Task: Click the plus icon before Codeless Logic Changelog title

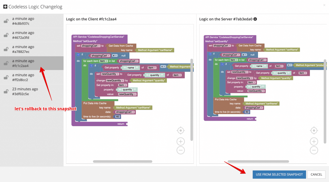Action: (x=5, y=7)
